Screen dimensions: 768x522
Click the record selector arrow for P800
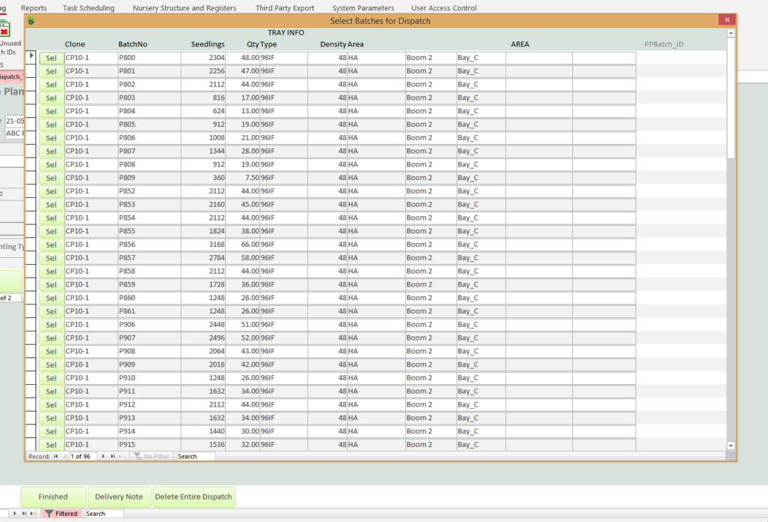pyautogui.click(x=31, y=57)
